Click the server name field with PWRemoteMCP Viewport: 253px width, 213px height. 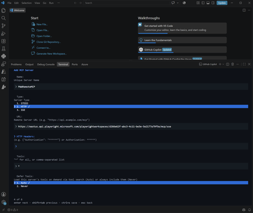click(131, 87)
